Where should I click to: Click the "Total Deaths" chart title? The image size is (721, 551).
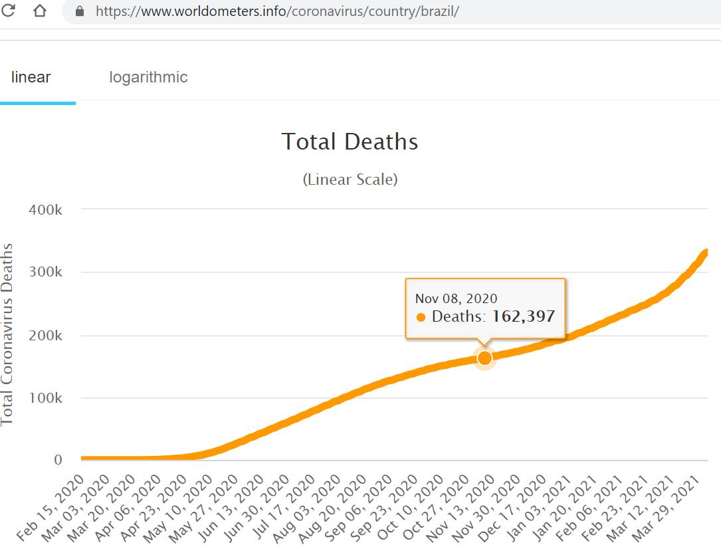pyautogui.click(x=350, y=142)
